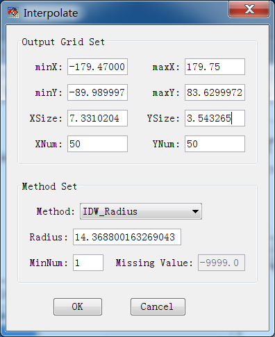
Task: Click the 'XNum:' label
Action: [x=49, y=144]
